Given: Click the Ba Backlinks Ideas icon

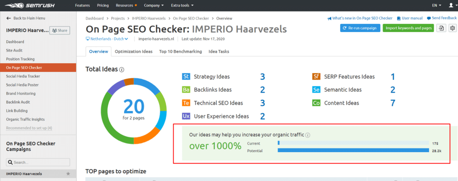Looking at the screenshot, I should (x=186, y=90).
